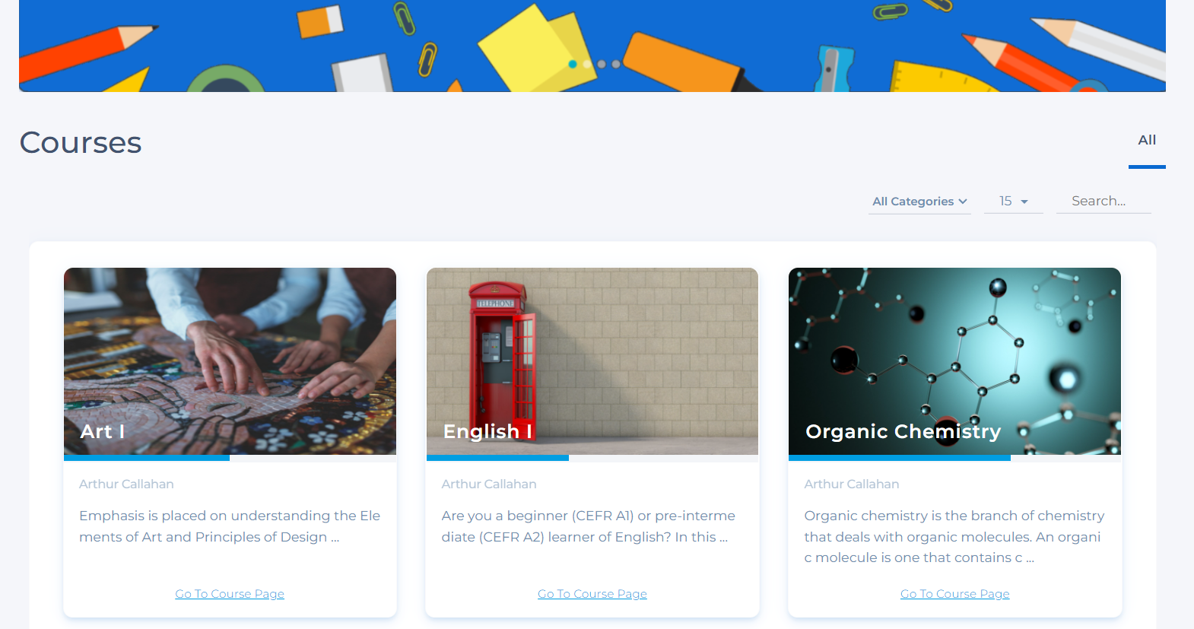Click the Courses heading

tap(81, 142)
